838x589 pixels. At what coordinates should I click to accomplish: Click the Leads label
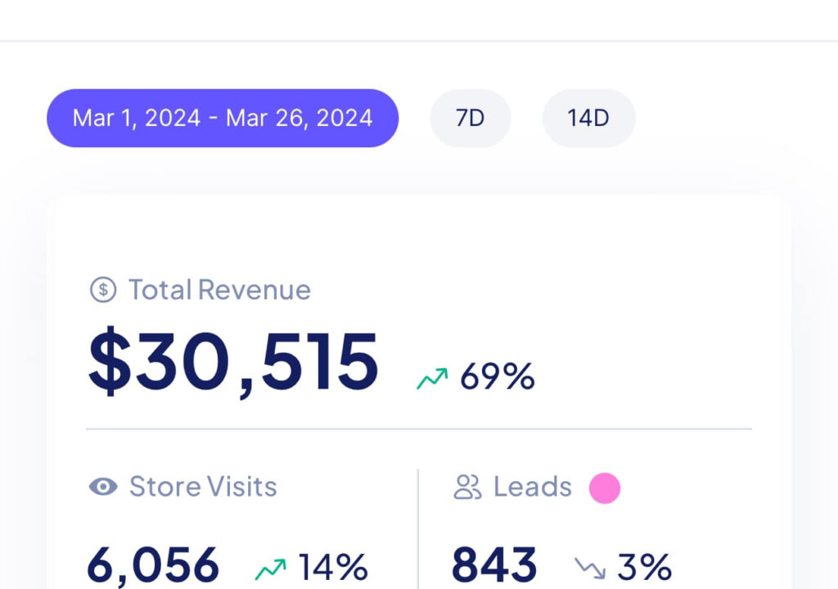tap(532, 487)
